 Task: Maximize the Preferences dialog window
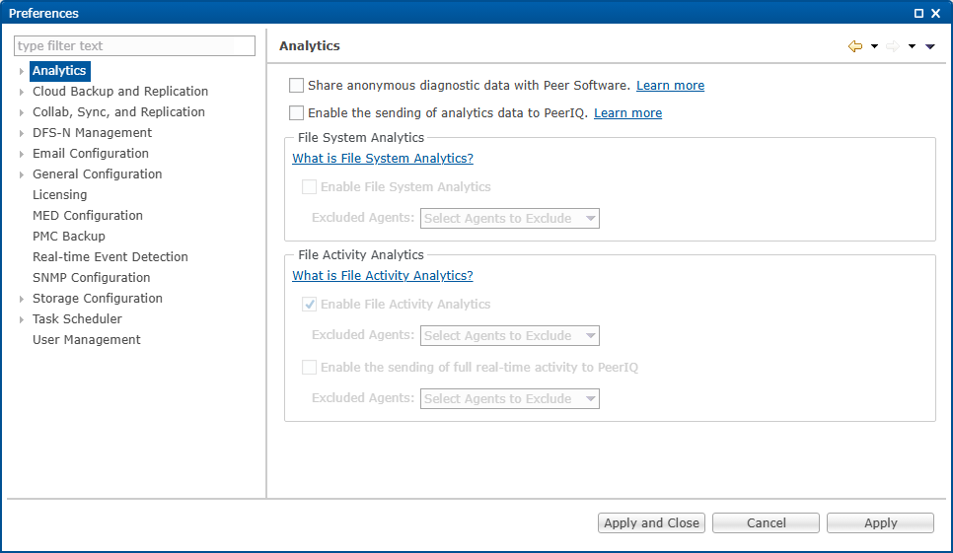[x=918, y=14]
